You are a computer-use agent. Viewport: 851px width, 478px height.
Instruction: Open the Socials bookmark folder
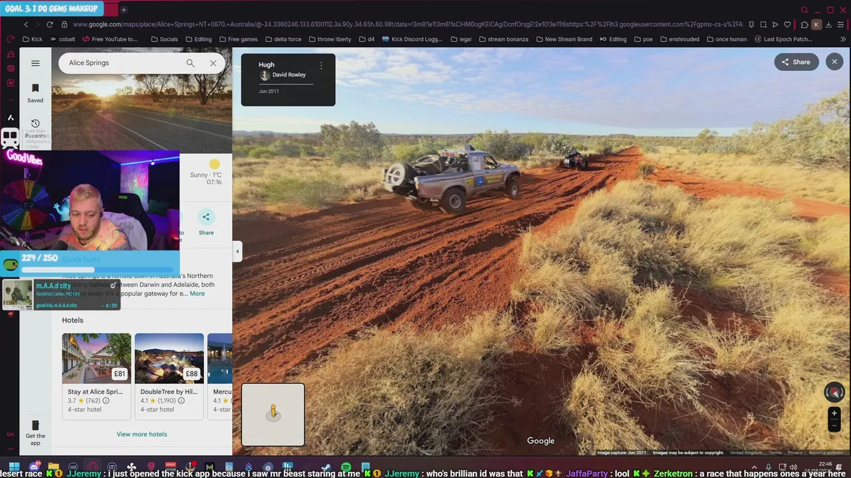click(x=164, y=39)
